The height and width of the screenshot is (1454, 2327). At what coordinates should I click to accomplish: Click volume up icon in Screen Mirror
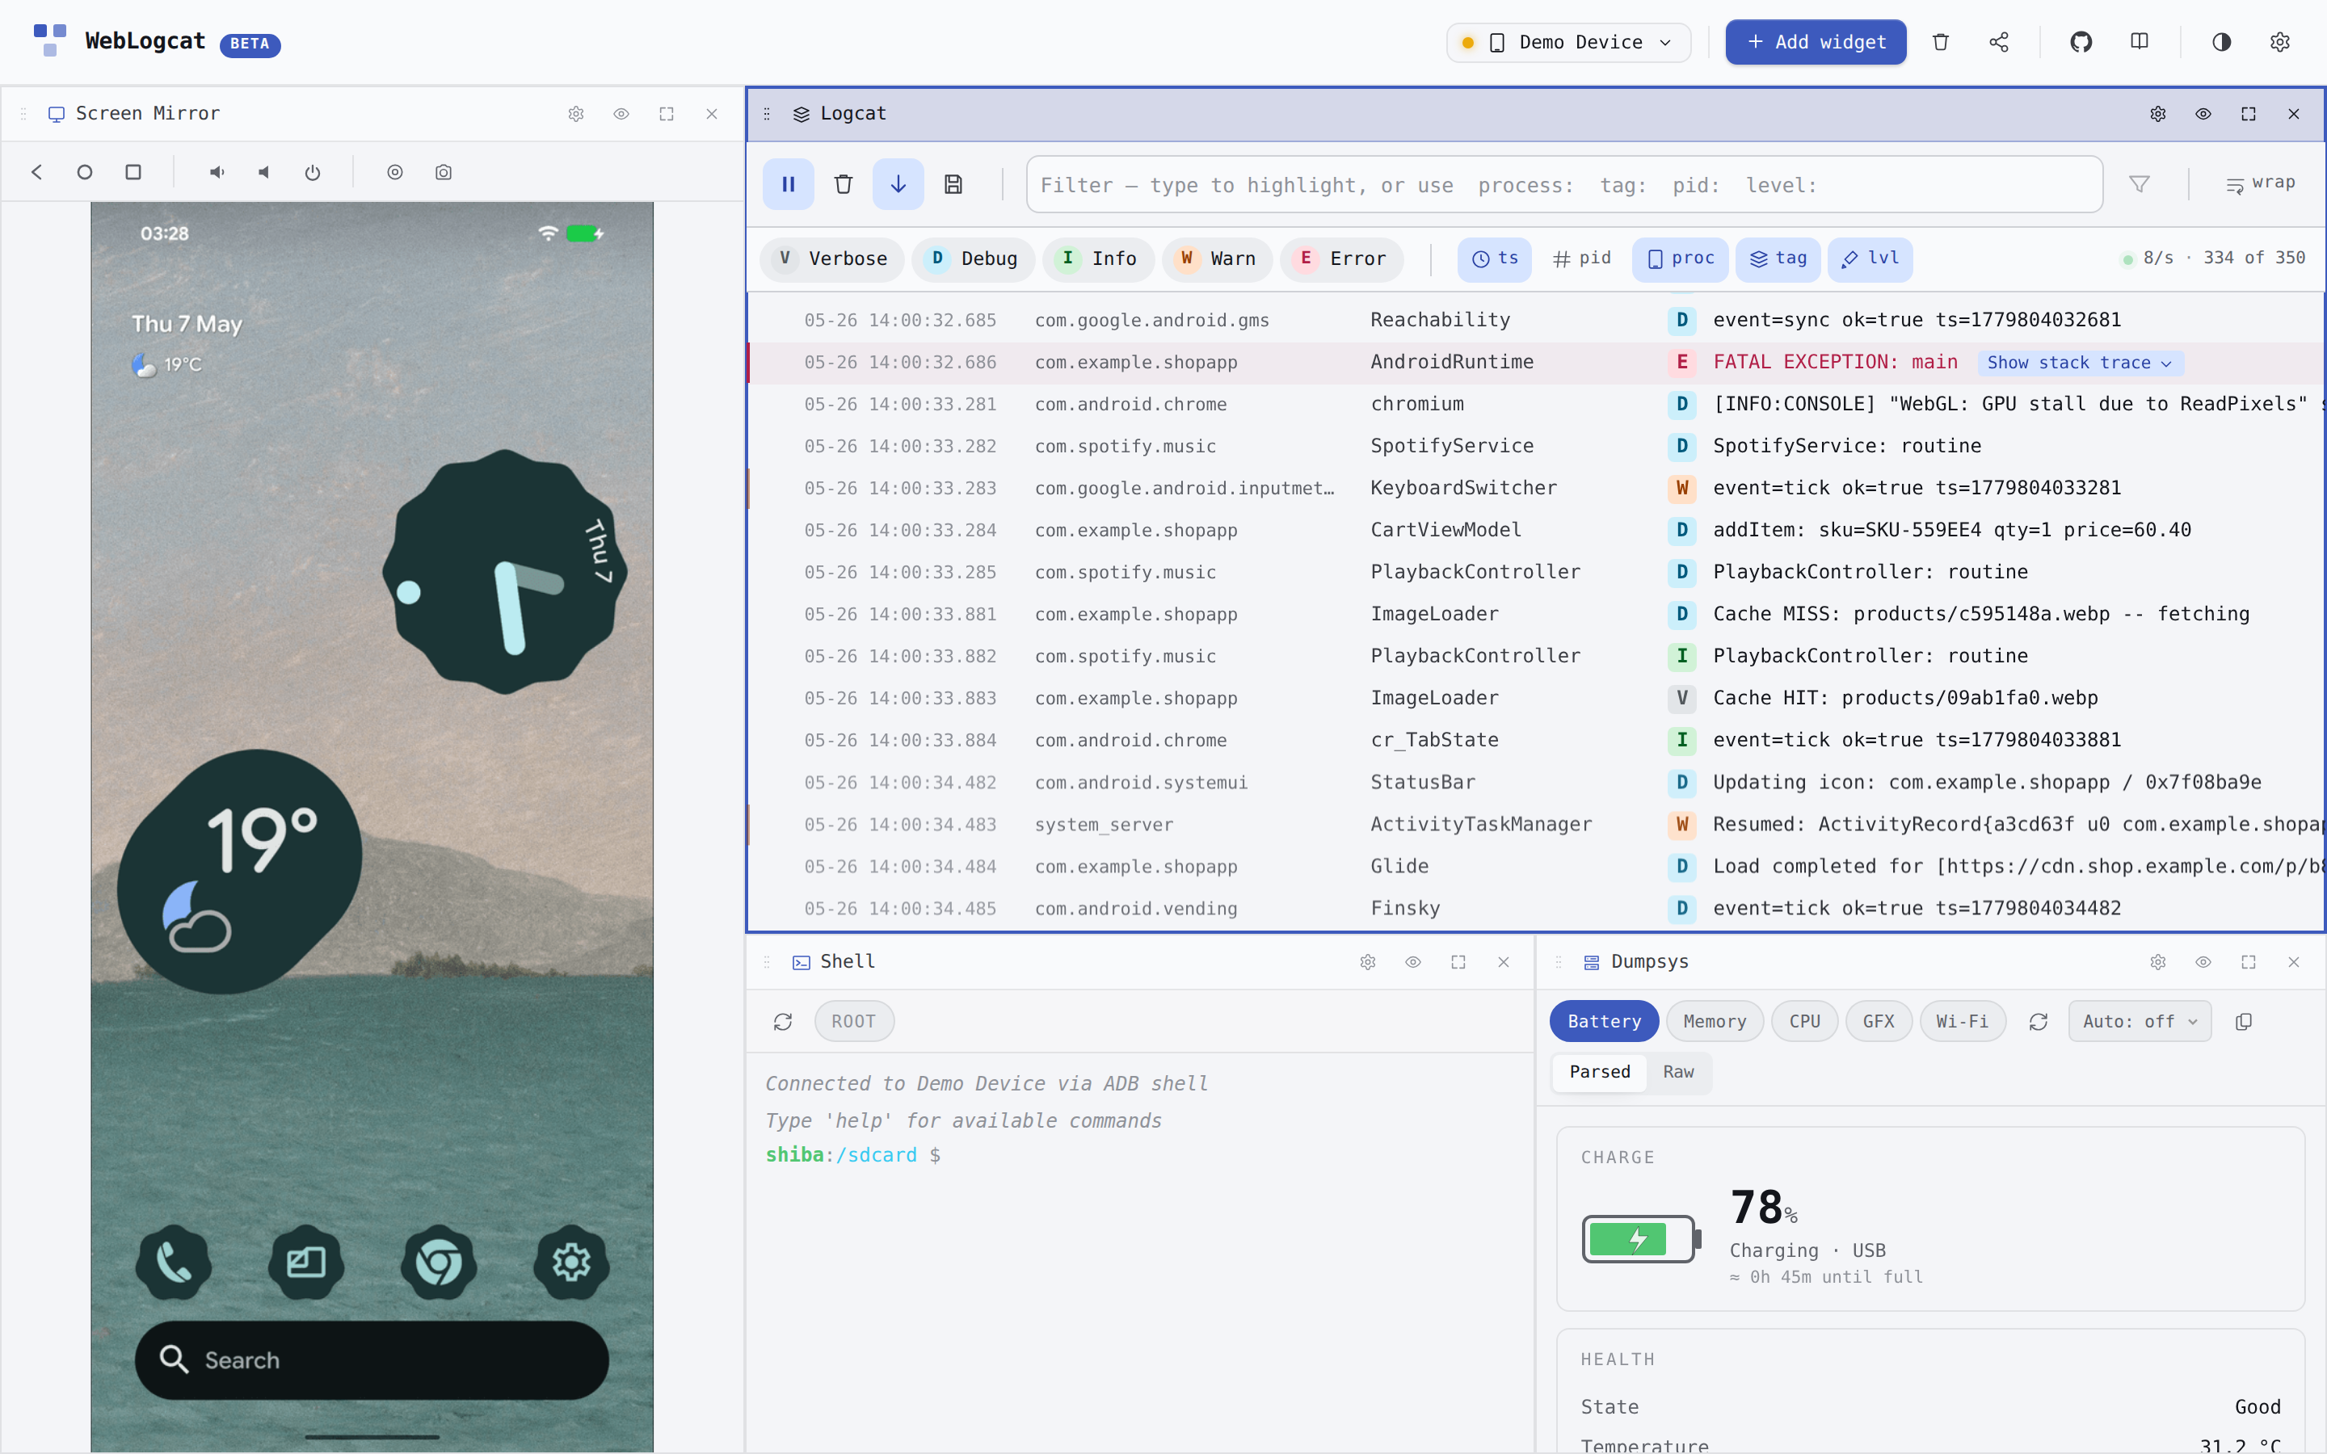tap(217, 172)
